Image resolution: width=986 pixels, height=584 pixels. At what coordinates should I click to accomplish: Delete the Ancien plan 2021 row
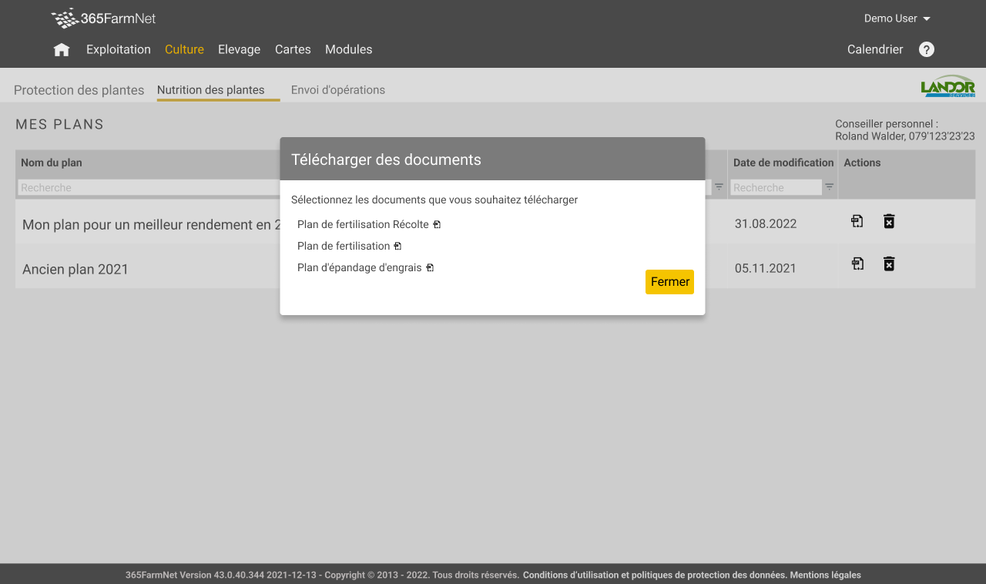pos(889,264)
